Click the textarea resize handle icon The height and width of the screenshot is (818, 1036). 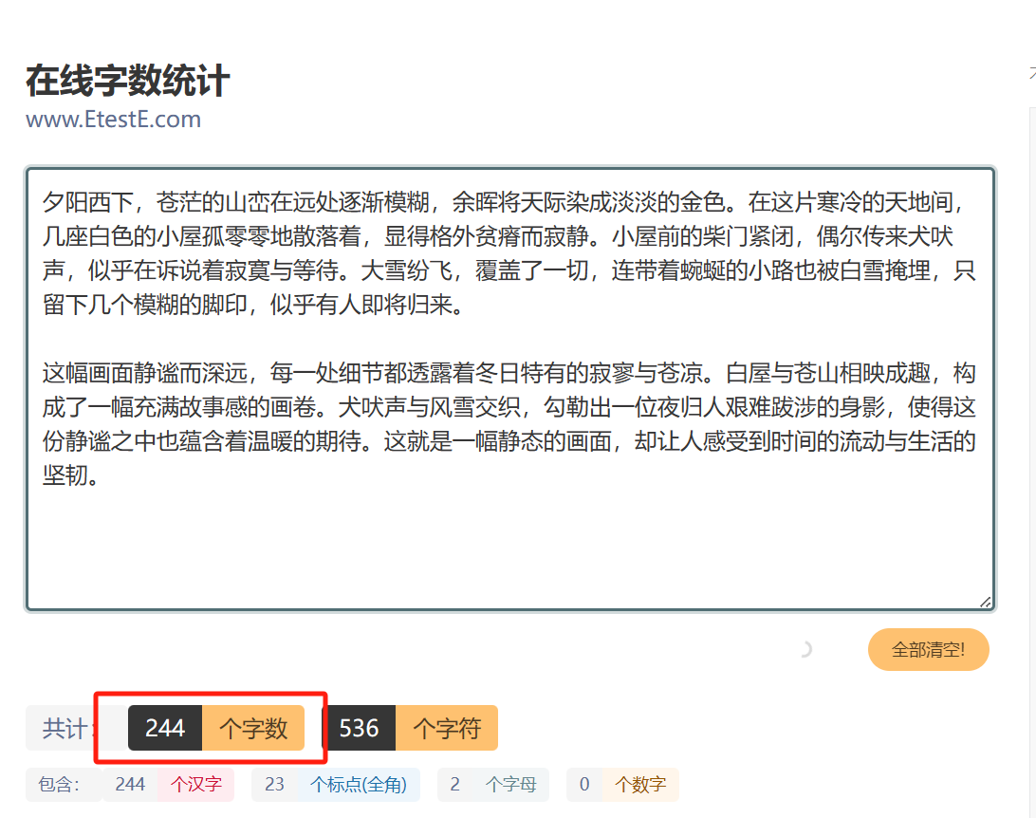[x=985, y=601]
